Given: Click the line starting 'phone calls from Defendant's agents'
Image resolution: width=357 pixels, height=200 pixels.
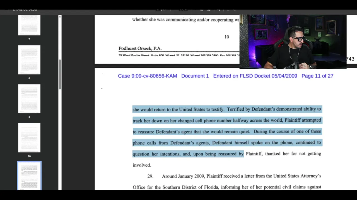Looking at the screenshot, I should point(227,142).
